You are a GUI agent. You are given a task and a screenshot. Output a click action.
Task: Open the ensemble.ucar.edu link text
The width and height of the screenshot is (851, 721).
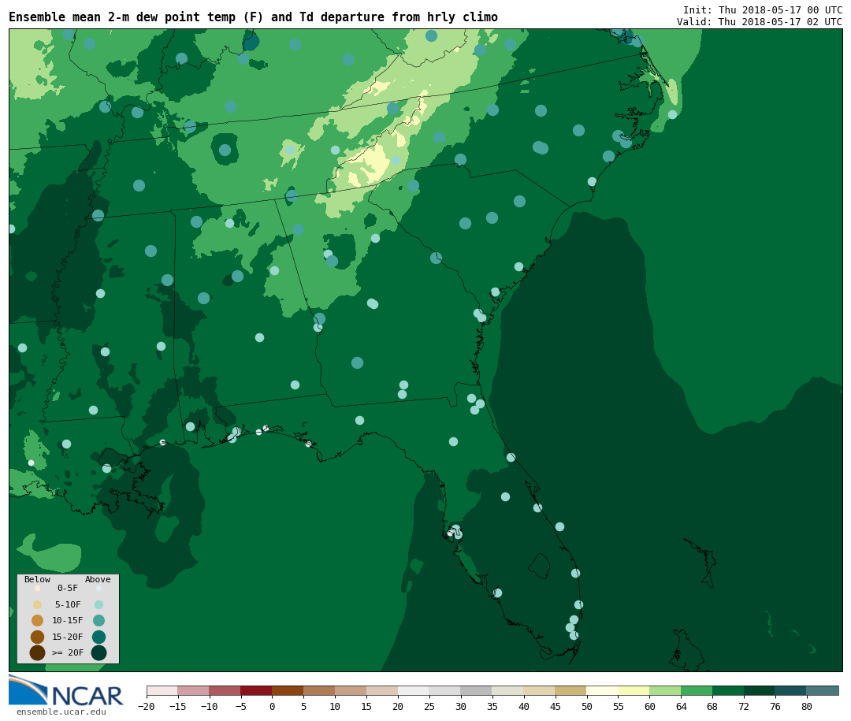click(x=61, y=712)
